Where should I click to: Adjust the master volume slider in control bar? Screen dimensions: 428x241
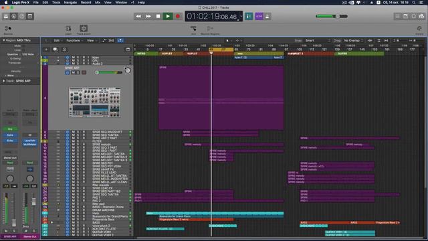[x=332, y=16]
